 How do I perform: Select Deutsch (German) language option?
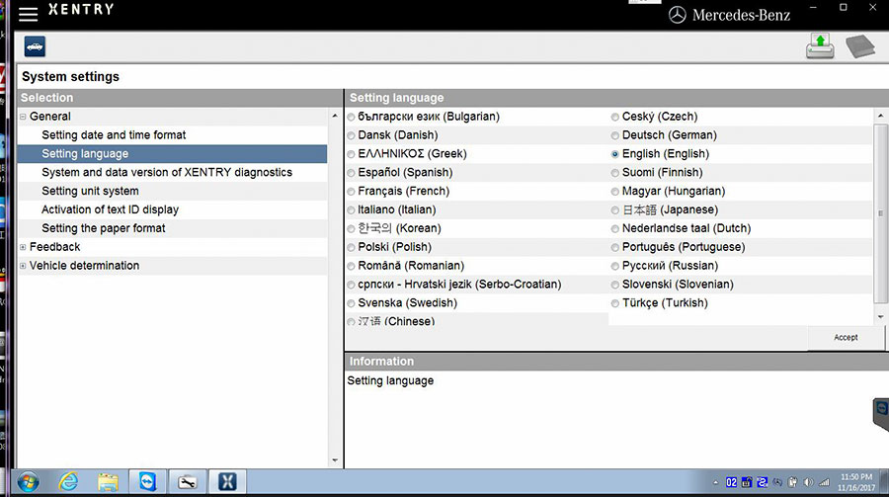click(x=615, y=135)
